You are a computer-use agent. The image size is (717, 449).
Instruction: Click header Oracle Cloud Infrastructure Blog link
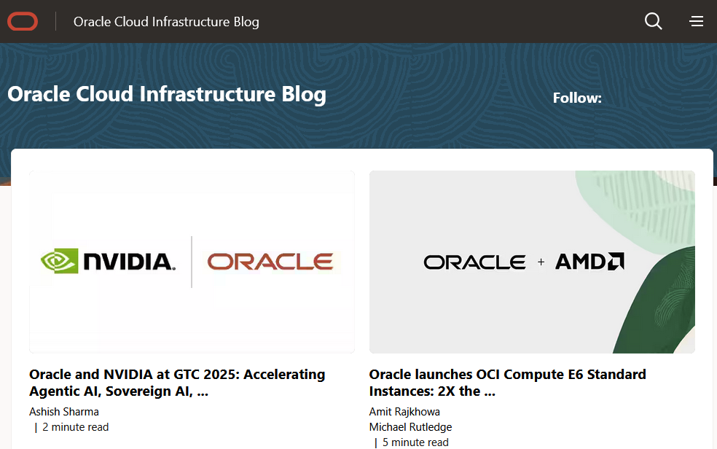166,22
